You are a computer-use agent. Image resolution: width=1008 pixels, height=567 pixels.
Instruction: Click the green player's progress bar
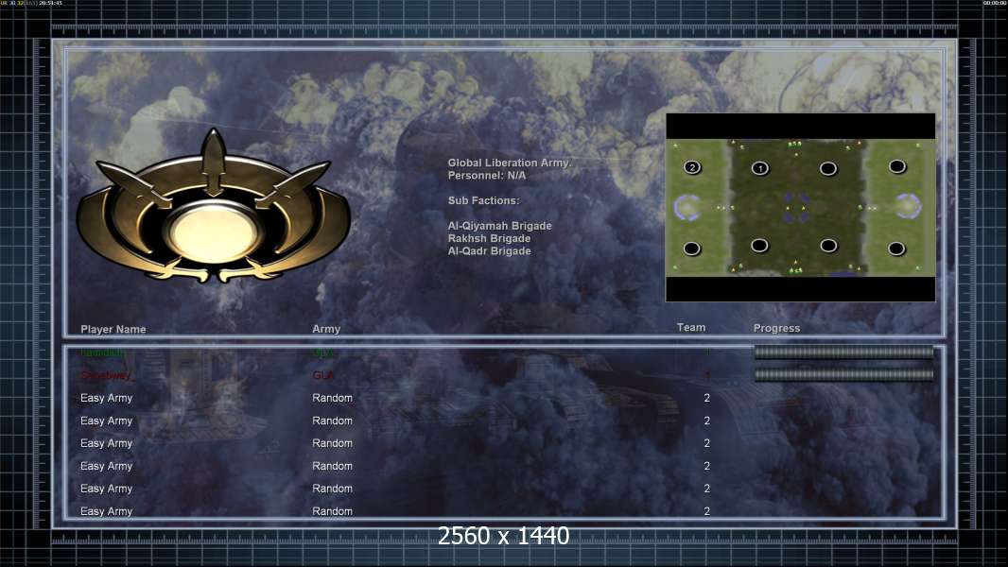[x=843, y=352]
